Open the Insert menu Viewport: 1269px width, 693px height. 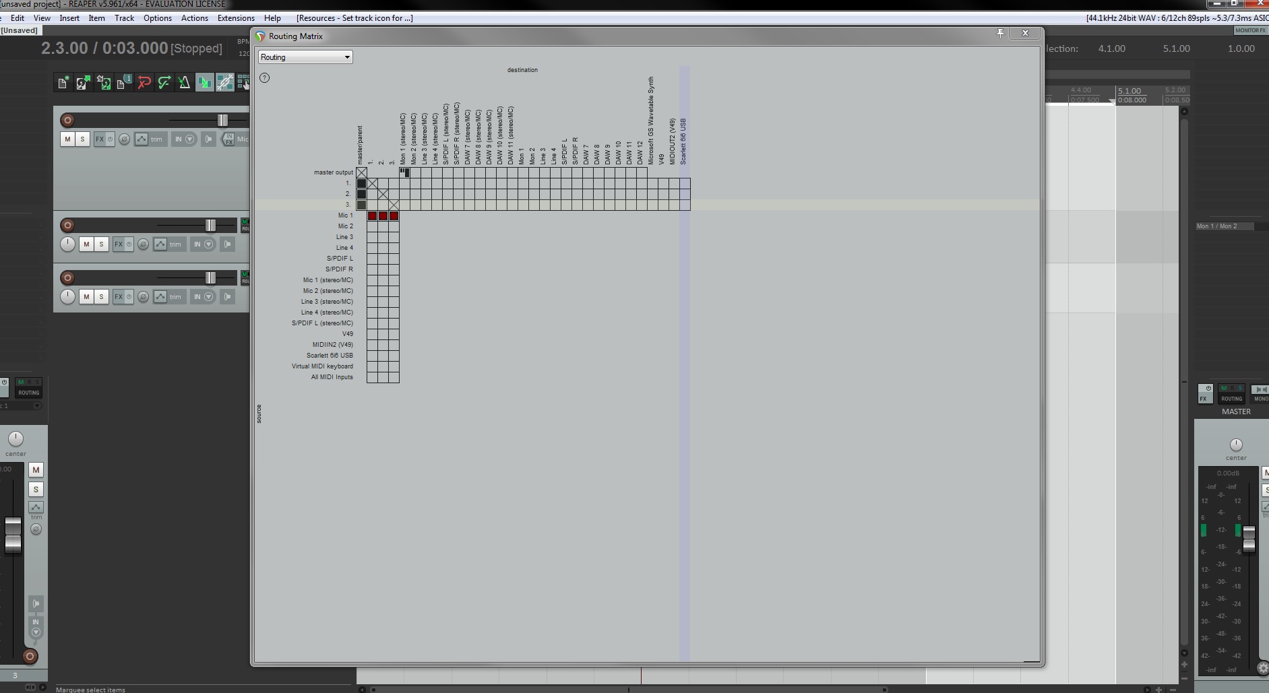click(x=69, y=18)
